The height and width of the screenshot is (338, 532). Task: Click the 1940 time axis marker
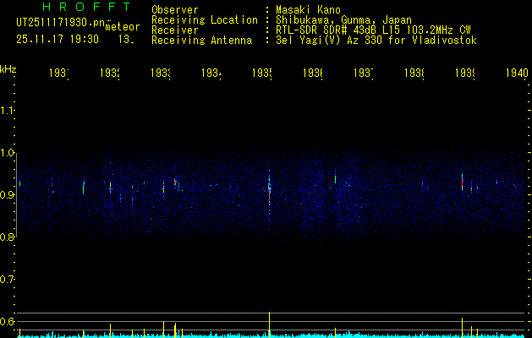point(517,73)
